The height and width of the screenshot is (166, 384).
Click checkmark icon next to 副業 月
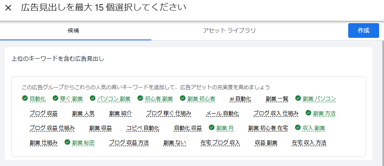pyautogui.click(x=212, y=128)
